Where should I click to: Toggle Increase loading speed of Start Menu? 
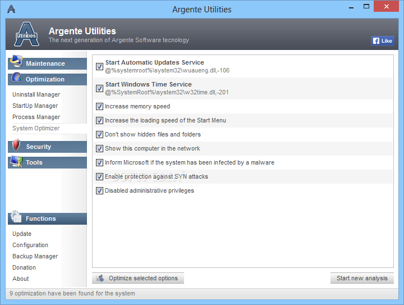(x=99, y=120)
